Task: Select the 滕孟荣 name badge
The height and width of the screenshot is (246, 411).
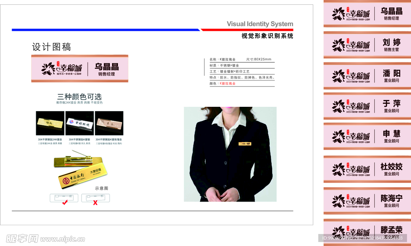Action: 367,232
